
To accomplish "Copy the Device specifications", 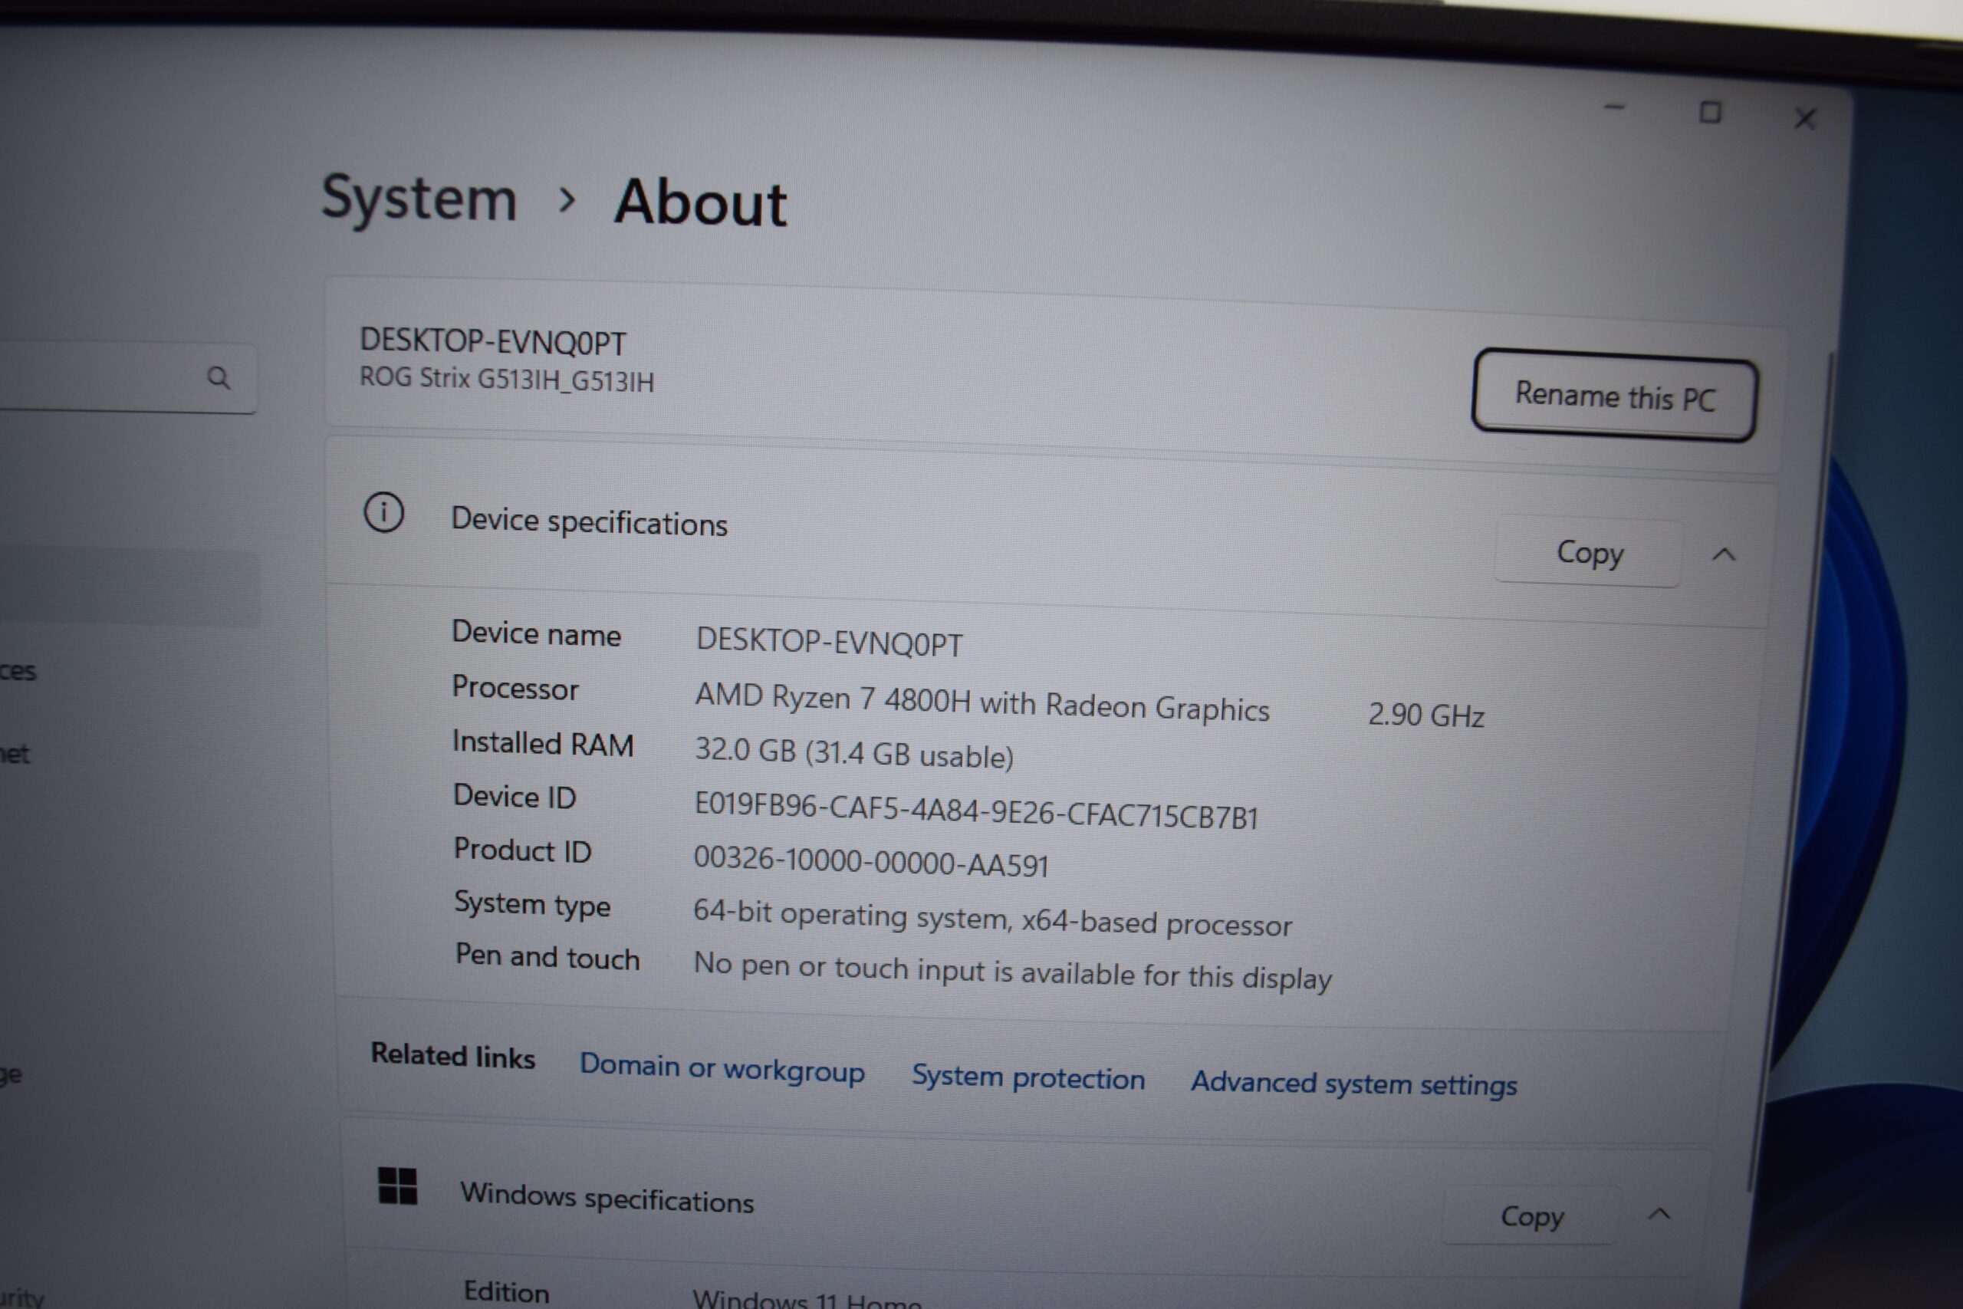I will point(1589,553).
